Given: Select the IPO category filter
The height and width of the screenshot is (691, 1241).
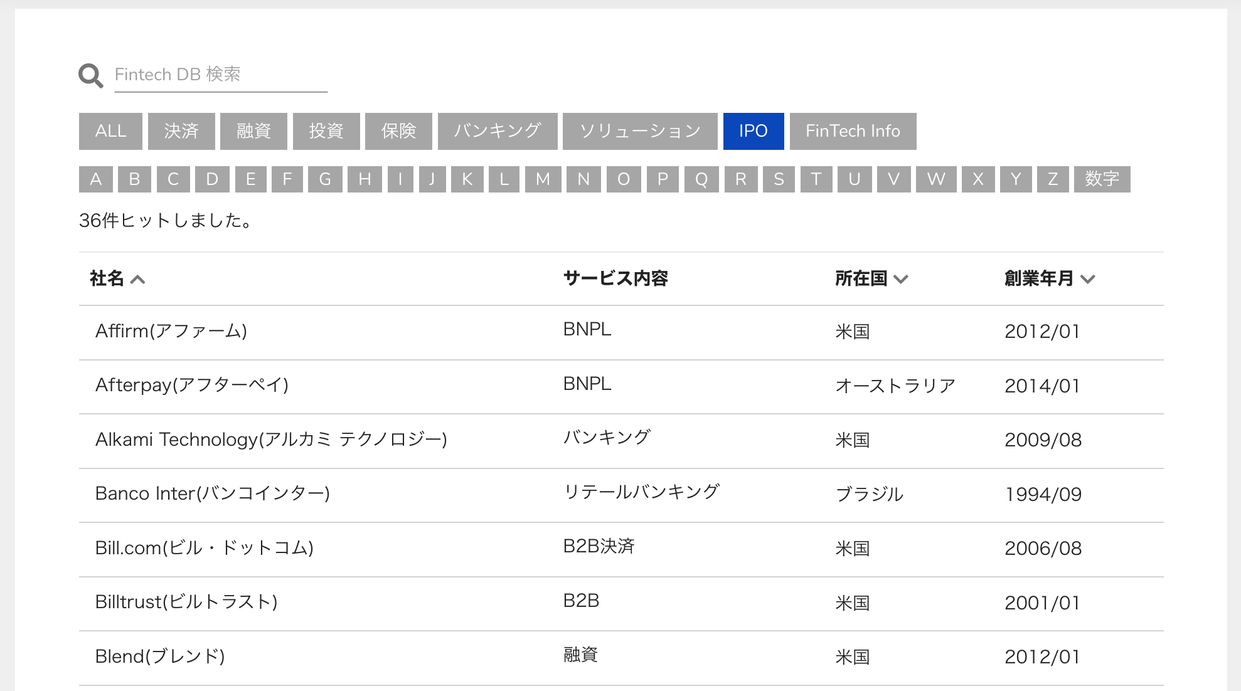Looking at the screenshot, I should coord(753,131).
